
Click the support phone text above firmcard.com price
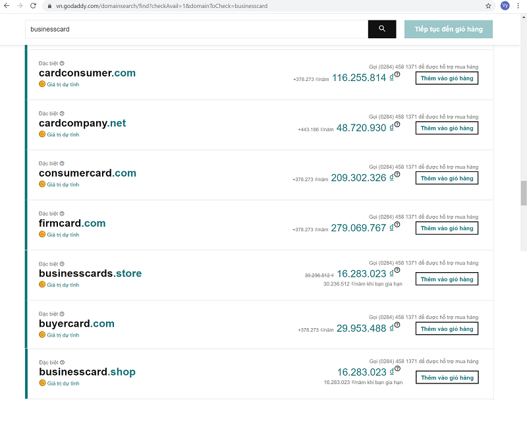click(x=424, y=217)
